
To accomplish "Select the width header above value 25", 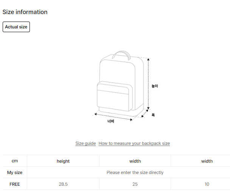I will [135, 161].
